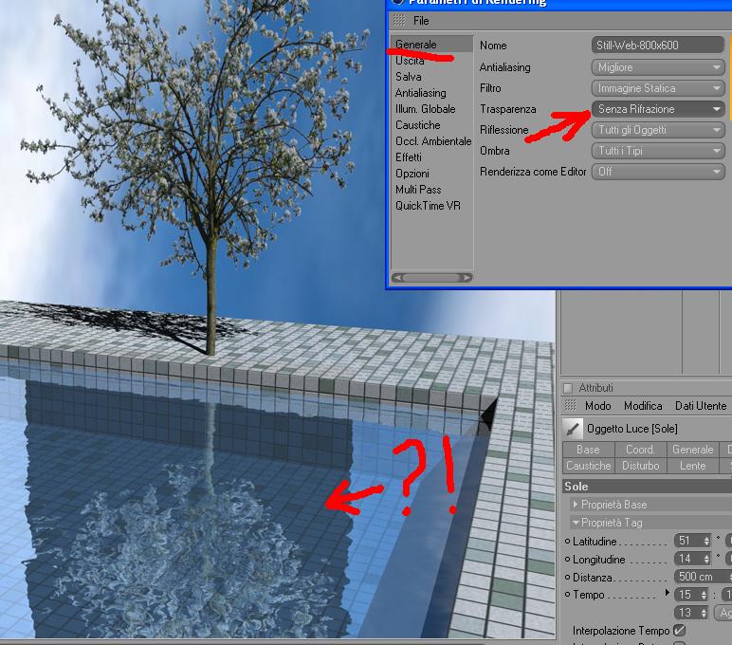Click the Distanza field showing 500 cm
The image size is (732, 645).
[x=703, y=577]
